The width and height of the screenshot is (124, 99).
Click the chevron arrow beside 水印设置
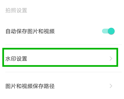click(x=111, y=58)
